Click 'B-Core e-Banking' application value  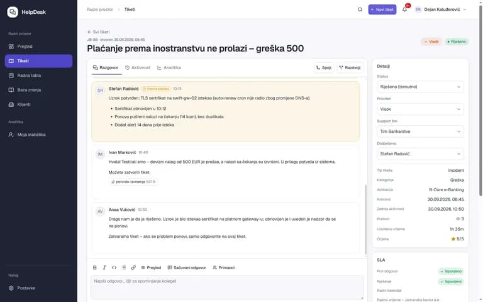[x=447, y=190]
